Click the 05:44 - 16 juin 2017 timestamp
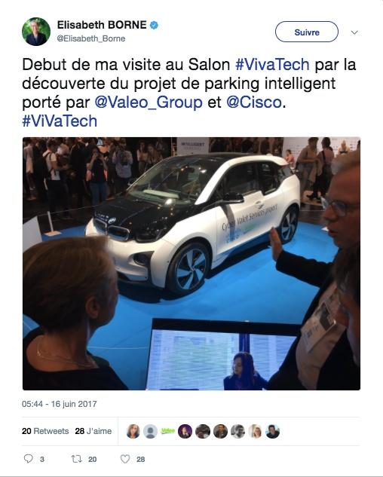This screenshot has width=383, height=477. point(60,404)
